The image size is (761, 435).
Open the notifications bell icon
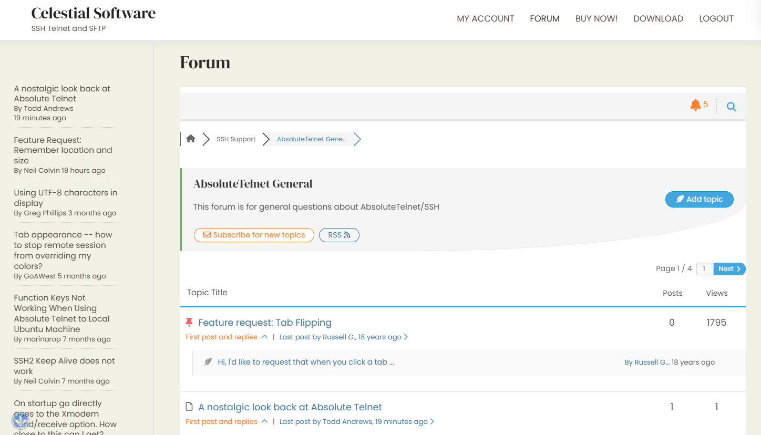[x=695, y=105]
